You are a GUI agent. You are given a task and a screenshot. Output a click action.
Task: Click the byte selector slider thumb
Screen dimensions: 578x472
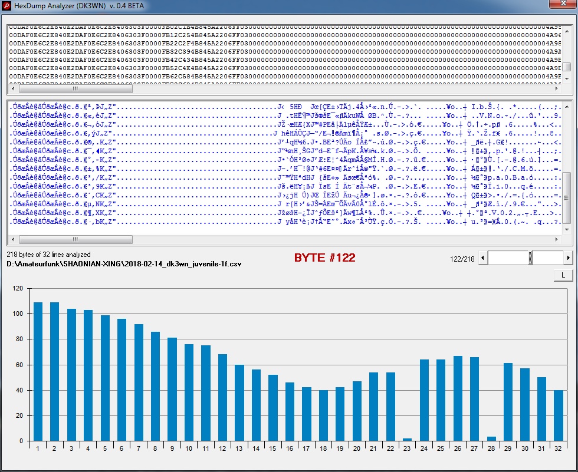pos(530,258)
